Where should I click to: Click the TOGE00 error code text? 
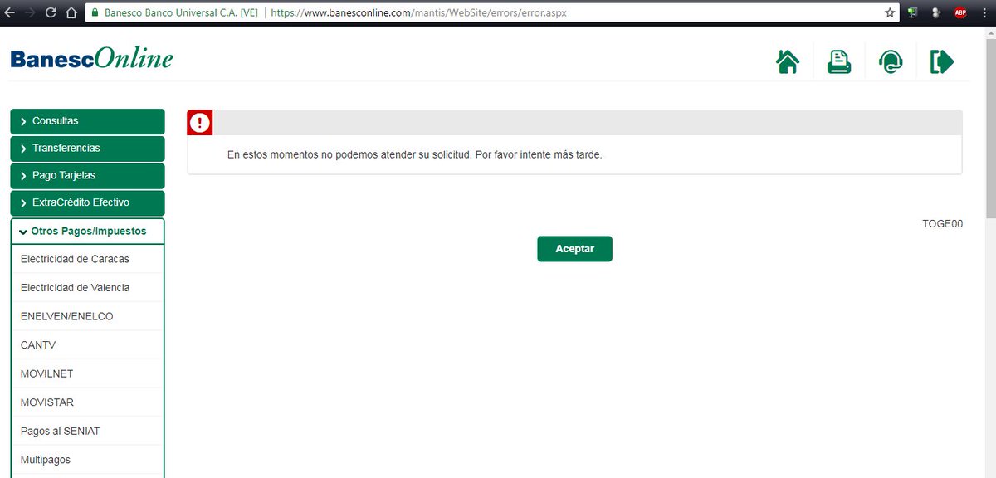tap(943, 224)
